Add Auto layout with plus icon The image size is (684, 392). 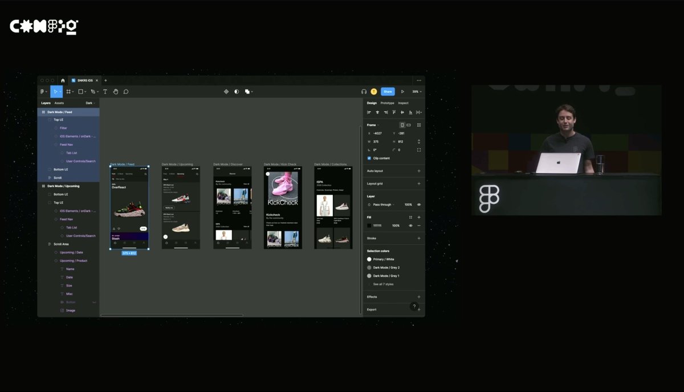419,171
